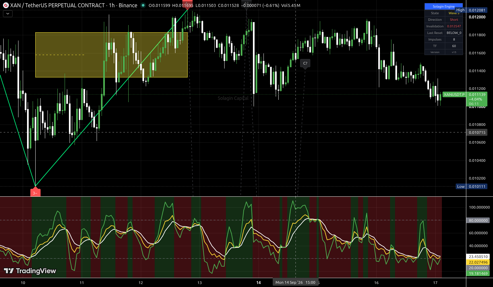Click the 0.012000 price scale label
The height and width of the screenshot is (287, 493).
pyautogui.click(x=477, y=17)
